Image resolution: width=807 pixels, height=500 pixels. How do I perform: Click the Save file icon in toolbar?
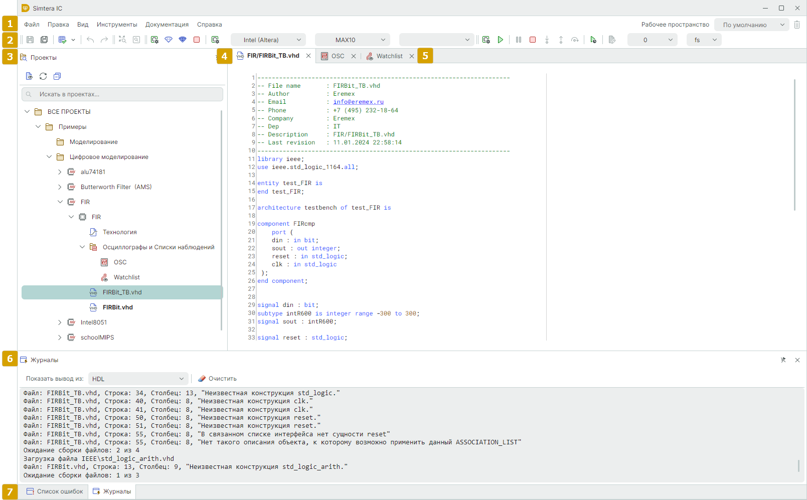click(30, 40)
